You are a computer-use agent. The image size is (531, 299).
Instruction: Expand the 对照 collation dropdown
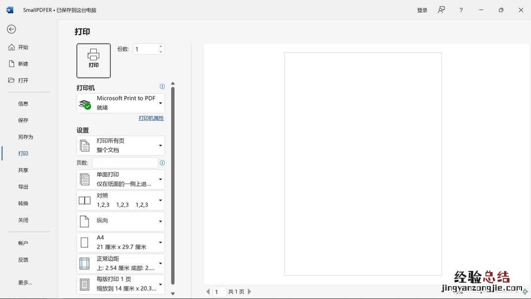pos(121,200)
